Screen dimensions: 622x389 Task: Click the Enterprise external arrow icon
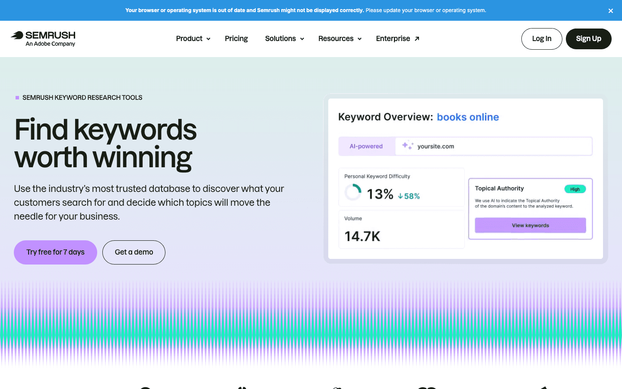pyautogui.click(x=417, y=39)
